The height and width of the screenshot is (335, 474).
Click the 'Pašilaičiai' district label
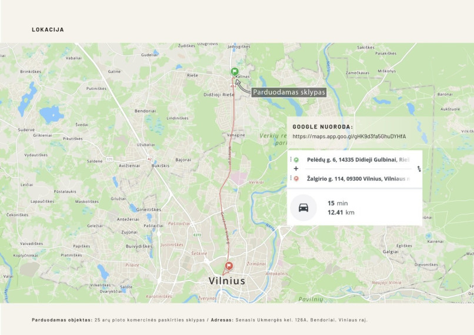[179, 223]
